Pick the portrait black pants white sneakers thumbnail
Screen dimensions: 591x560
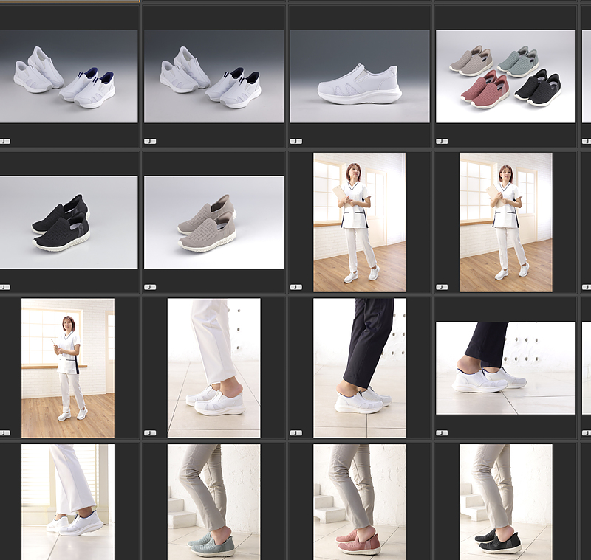point(360,367)
